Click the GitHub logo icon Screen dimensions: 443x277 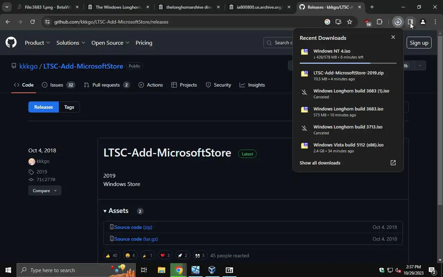(11, 43)
